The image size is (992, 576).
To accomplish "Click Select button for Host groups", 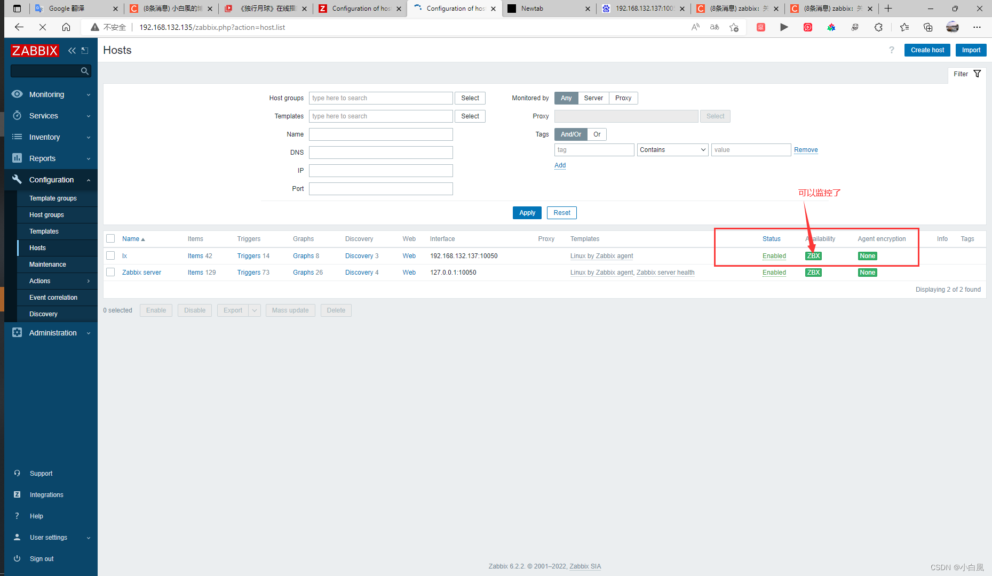I will pos(470,98).
